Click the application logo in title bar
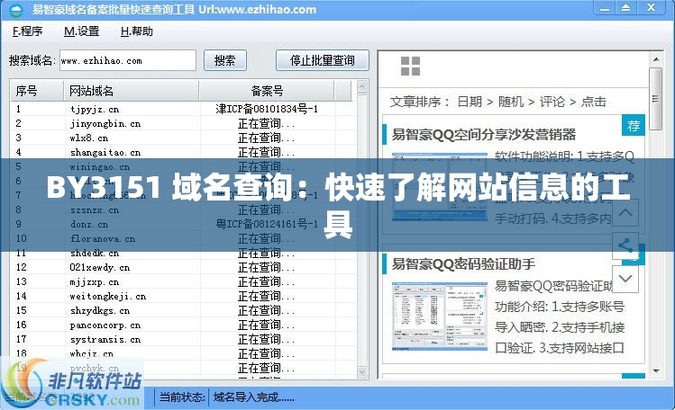Viewport: 675px width, 410px height. 16,10
